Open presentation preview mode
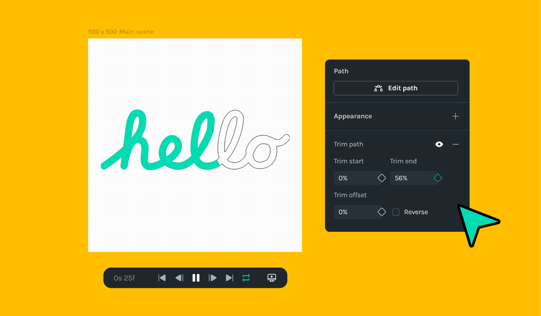Viewport: 541px width, 316px height. pos(272,278)
